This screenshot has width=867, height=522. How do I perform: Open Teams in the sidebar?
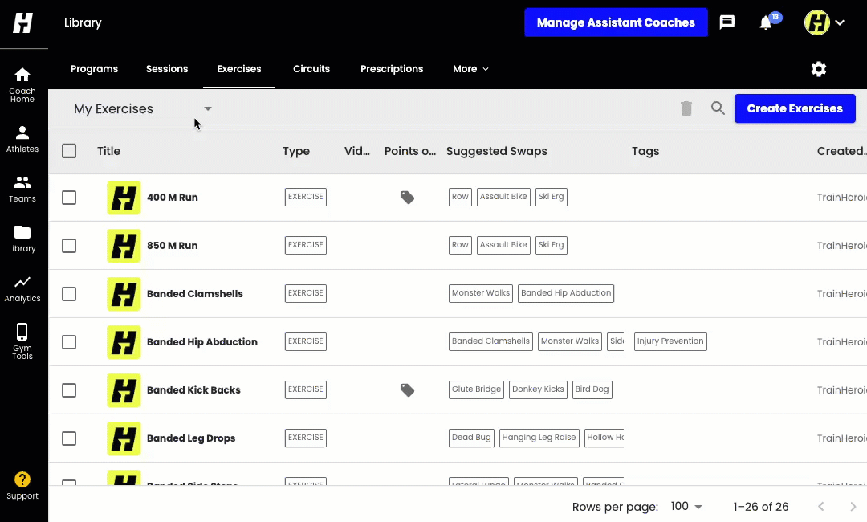pyautogui.click(x=22, y=189)
